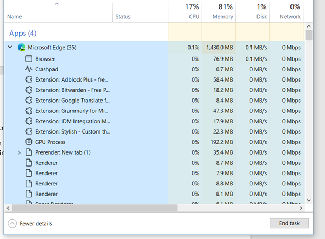The image size is (325, 239).
Task: Collapse view using Fewer details arrow icon
Action: tap(12, 224)
